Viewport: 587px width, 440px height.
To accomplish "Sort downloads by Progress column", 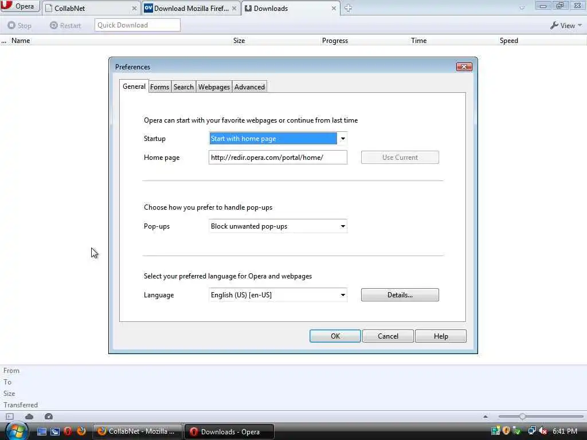I will pyautogui.click(x=335, y=41).
